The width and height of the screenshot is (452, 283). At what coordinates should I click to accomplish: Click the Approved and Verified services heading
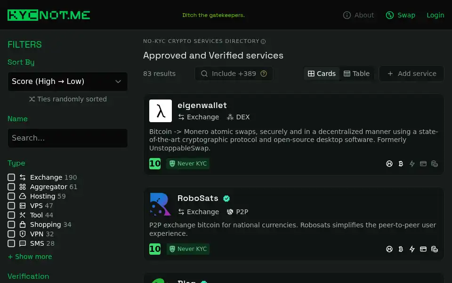coord(213,56)
